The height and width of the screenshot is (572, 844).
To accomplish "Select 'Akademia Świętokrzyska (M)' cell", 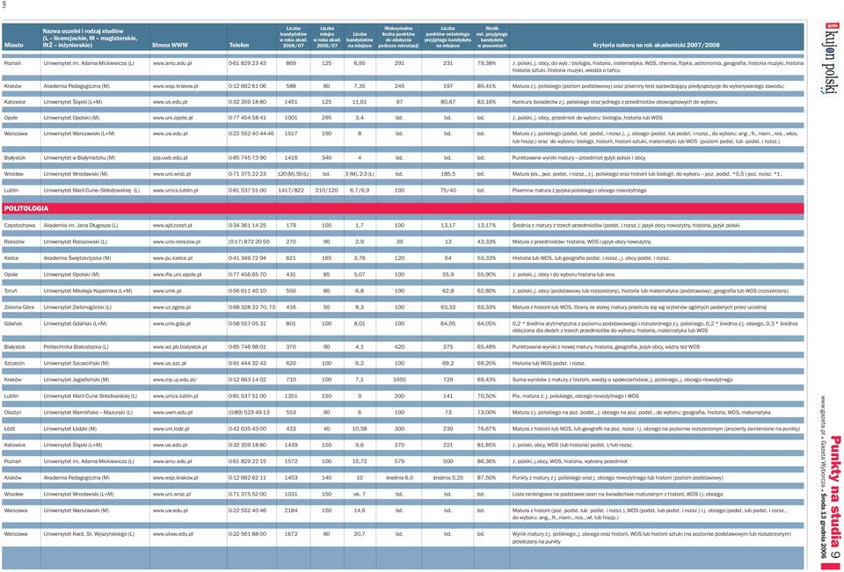I will (77, 258).
